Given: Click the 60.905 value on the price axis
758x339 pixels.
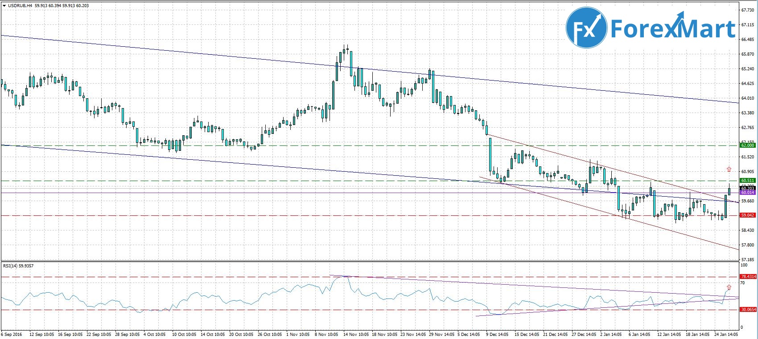Looking at the screenshot, I should [x=747, y=172].
